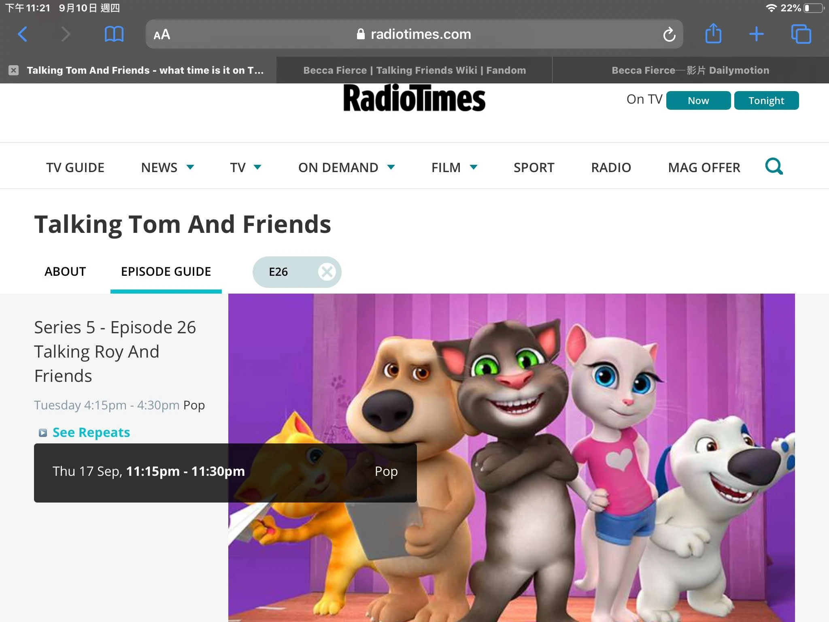Show the tab overview grid
Image resolution: width=829 pixels, height=622 pixels.
(x=801, y=34)
